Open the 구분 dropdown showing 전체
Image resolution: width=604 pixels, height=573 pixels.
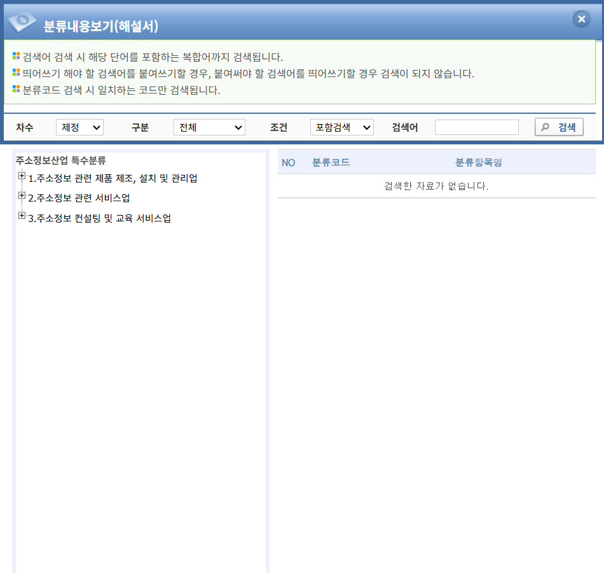coord(209,127)
